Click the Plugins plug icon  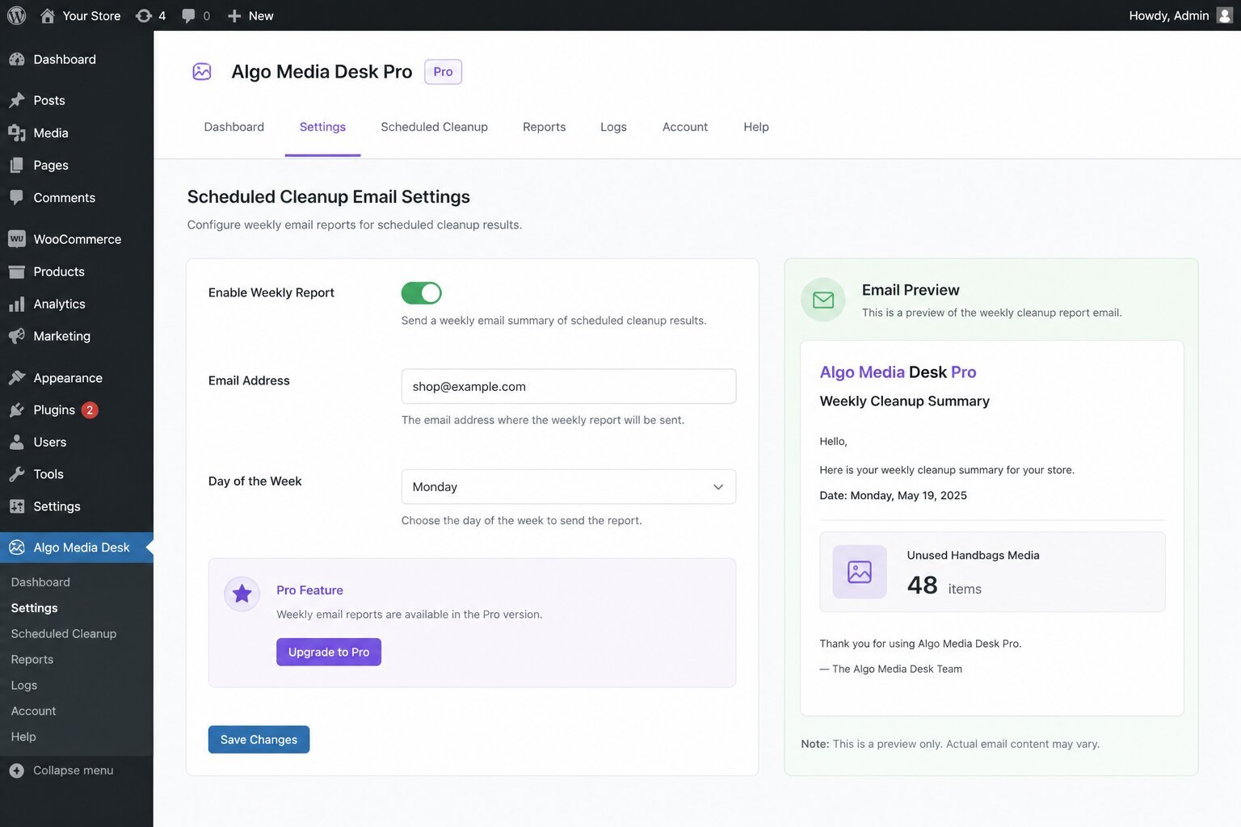(x=17, y=409)
